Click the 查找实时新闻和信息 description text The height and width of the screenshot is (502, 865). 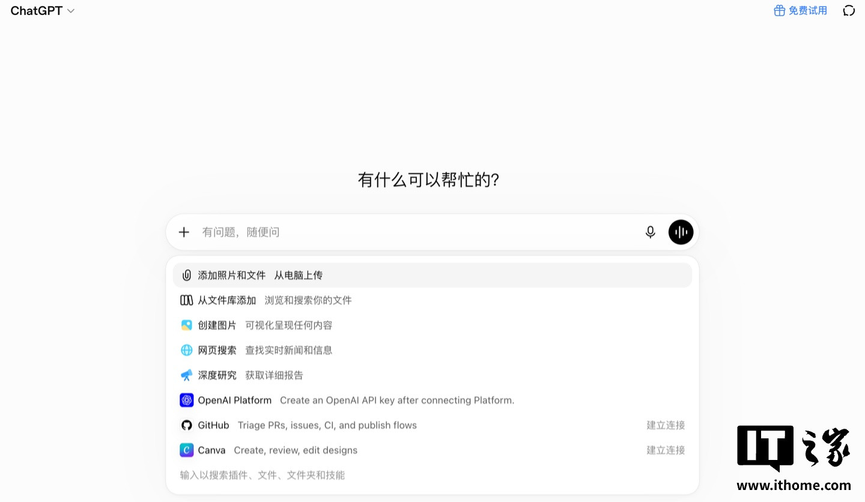[289, 350]
